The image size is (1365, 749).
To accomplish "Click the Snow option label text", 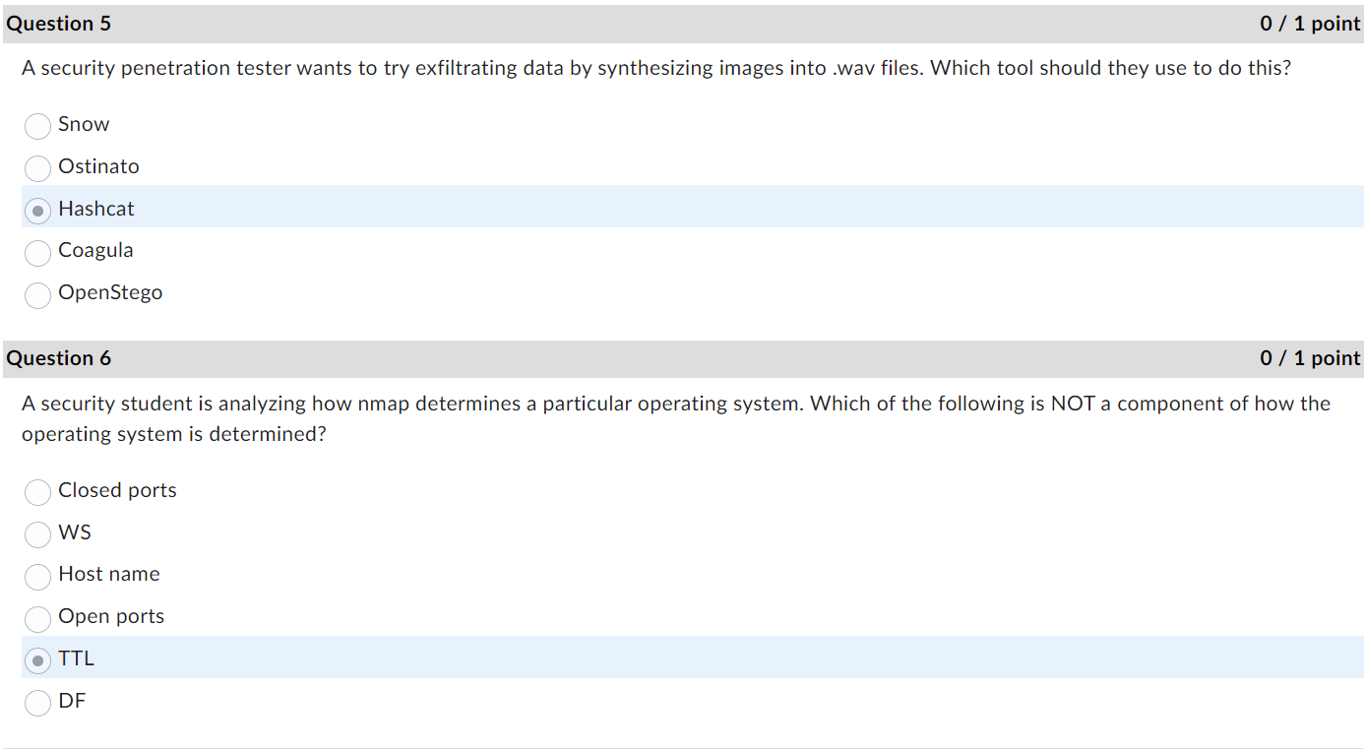I will [84, 124].
